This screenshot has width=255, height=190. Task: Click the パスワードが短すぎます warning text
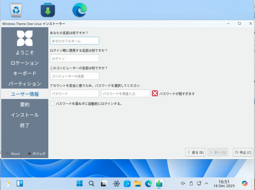[177, 94]
